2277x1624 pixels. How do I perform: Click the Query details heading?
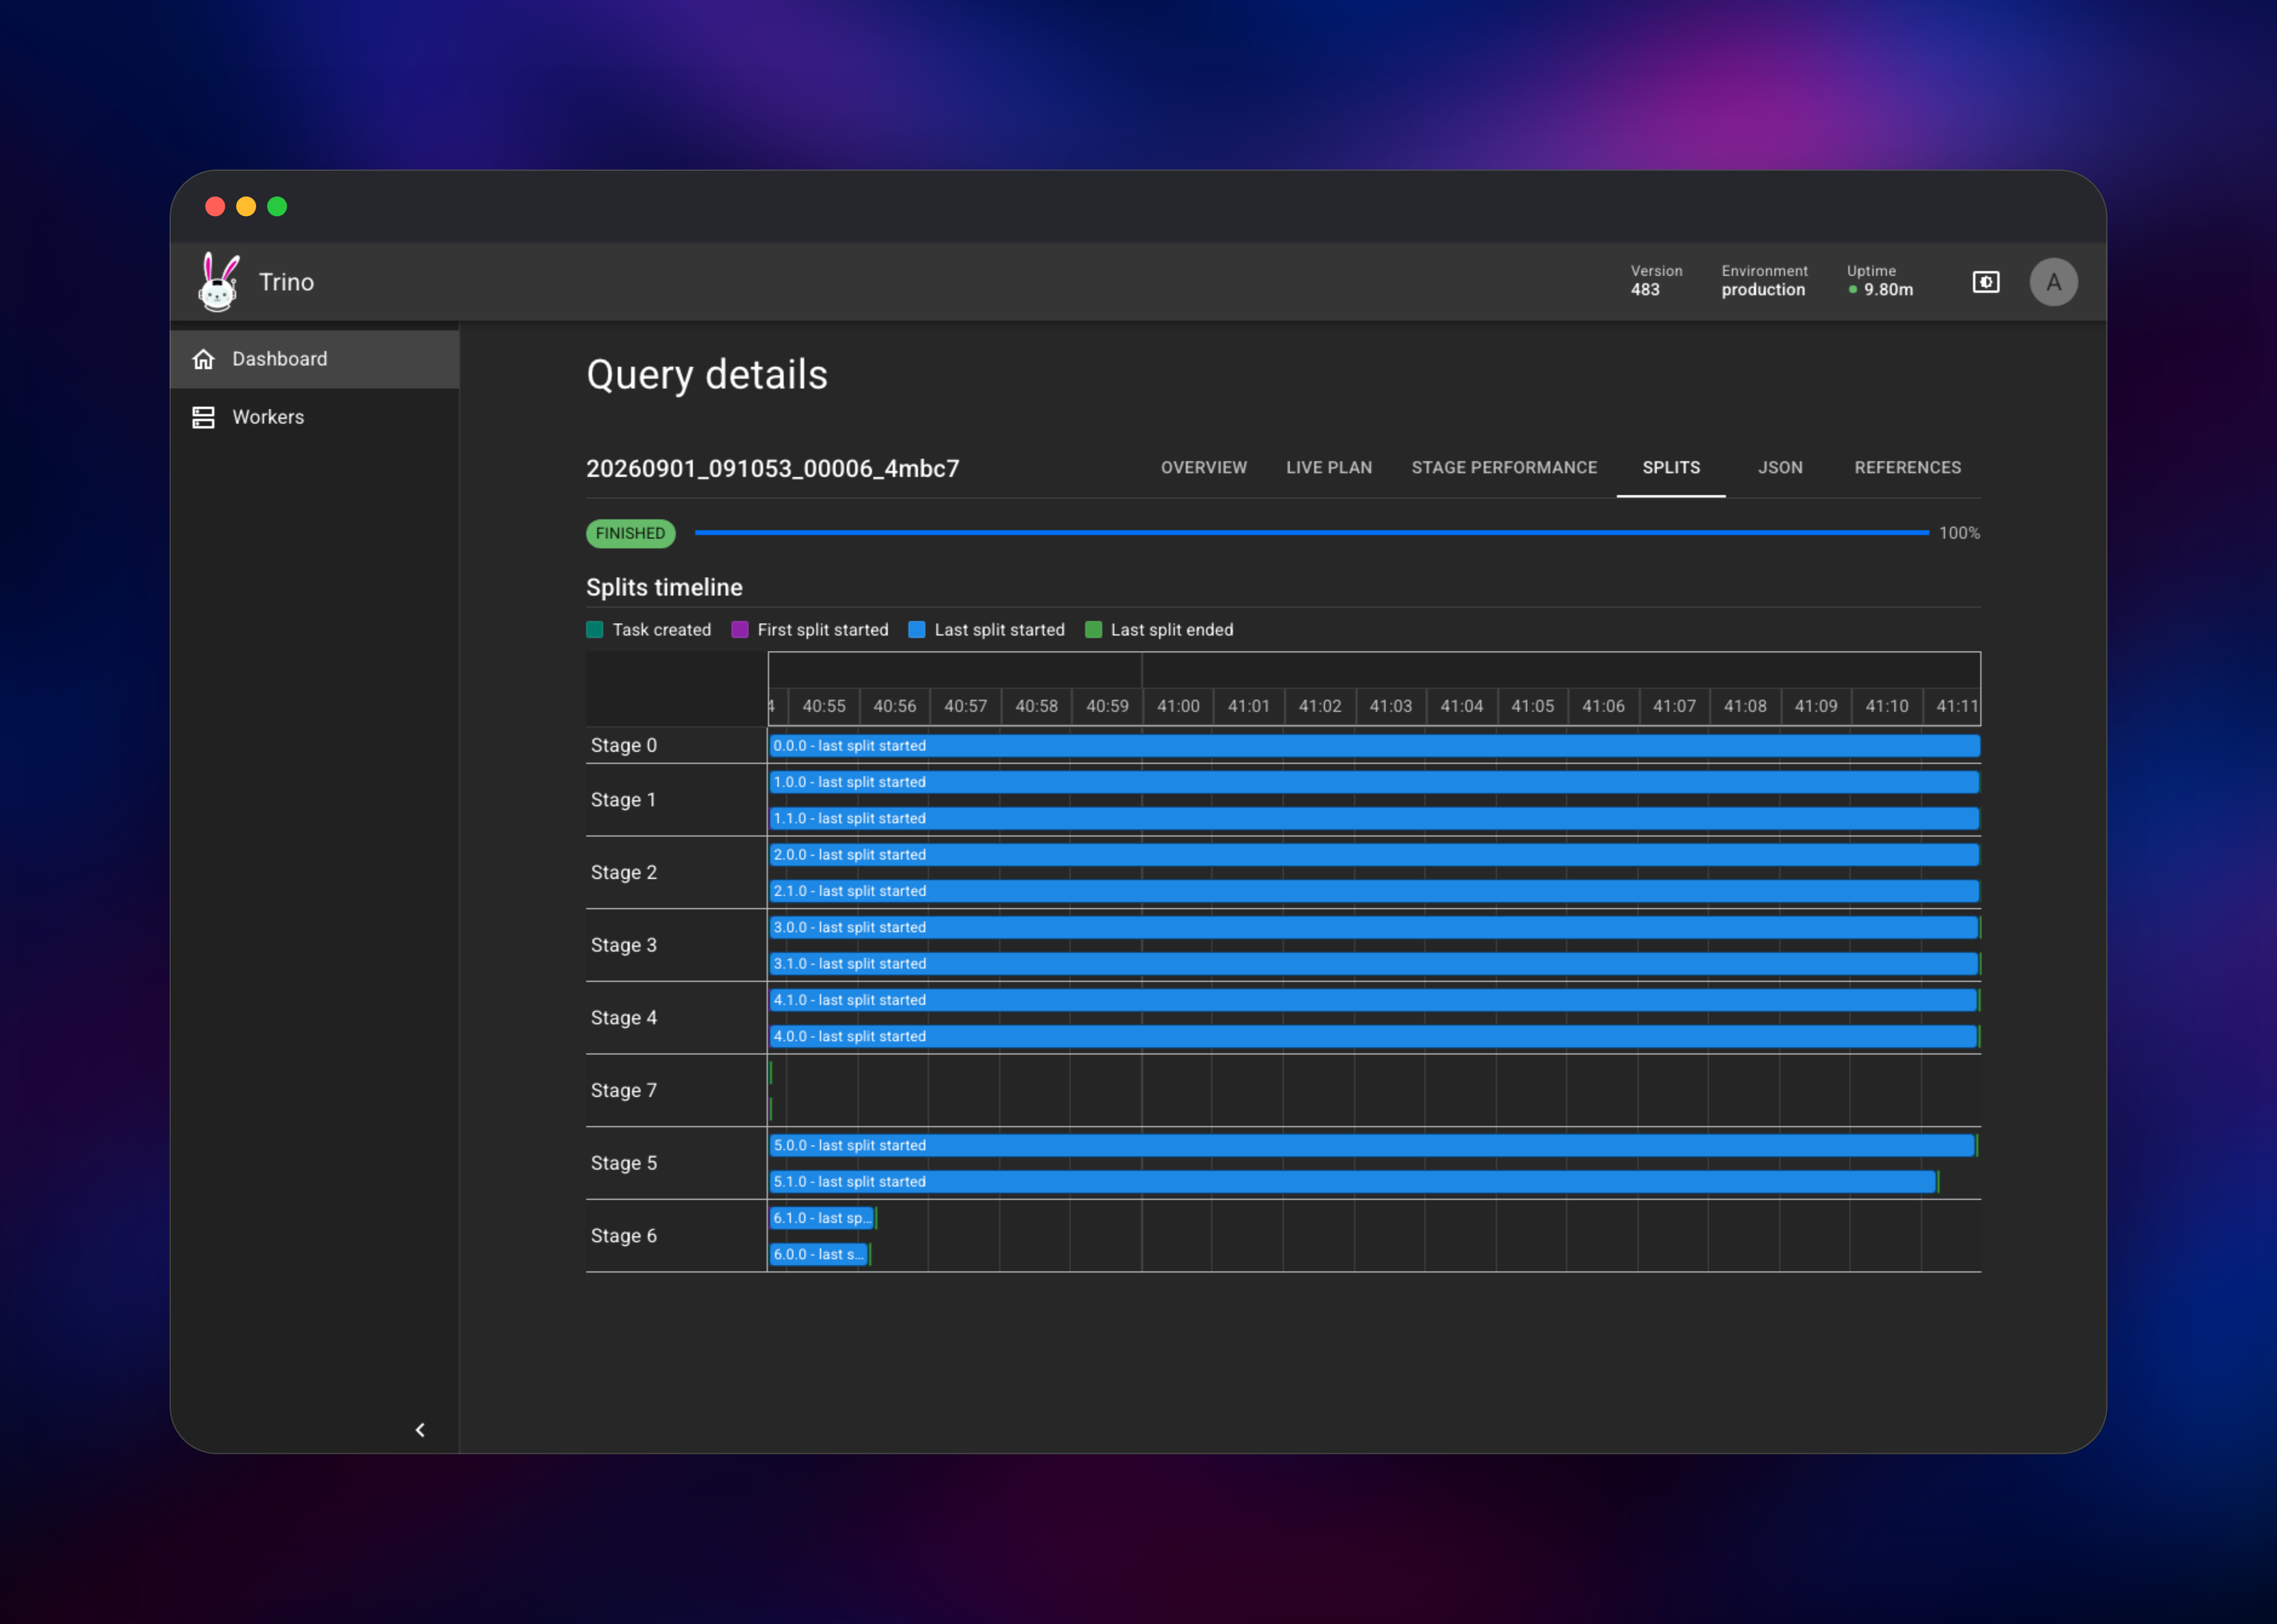(707, 375)
